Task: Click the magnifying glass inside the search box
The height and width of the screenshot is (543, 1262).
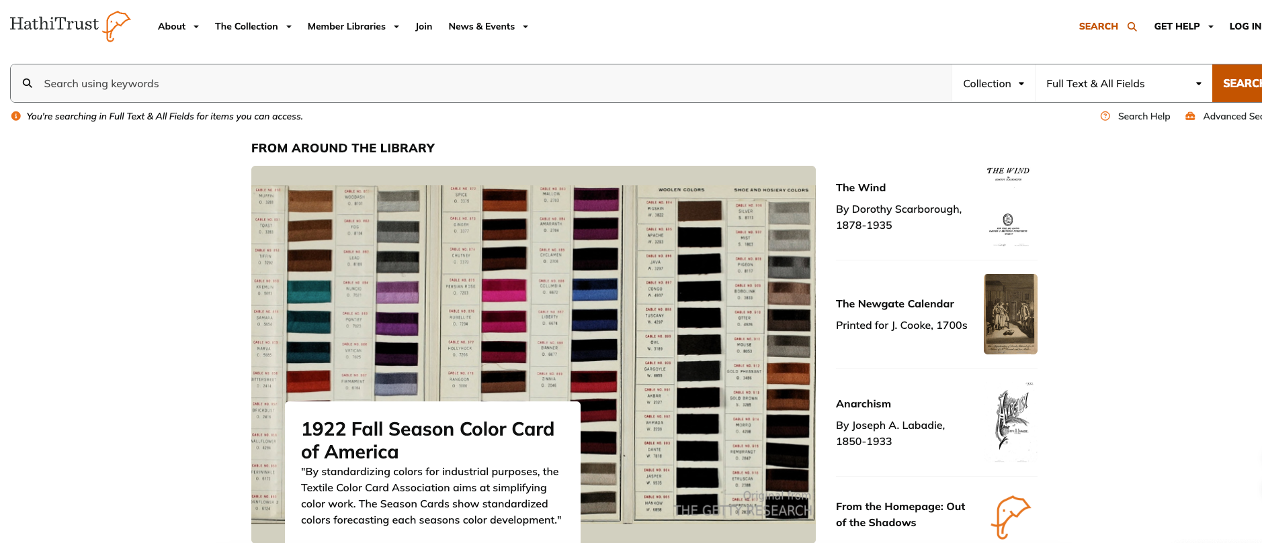Action: point(28,83)
